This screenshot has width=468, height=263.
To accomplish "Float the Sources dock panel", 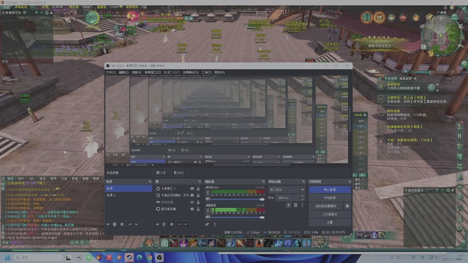I will pos(199,182).
